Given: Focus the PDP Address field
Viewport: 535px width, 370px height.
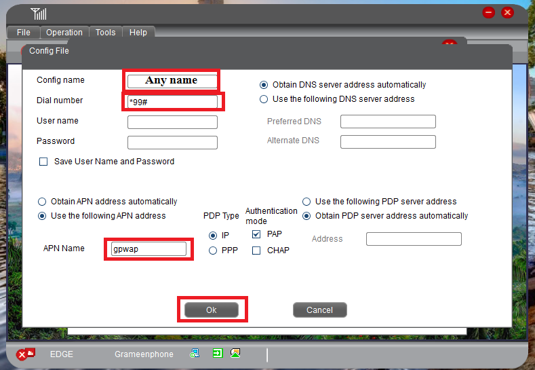Looking at the screenshot, I should coord(414,239).
